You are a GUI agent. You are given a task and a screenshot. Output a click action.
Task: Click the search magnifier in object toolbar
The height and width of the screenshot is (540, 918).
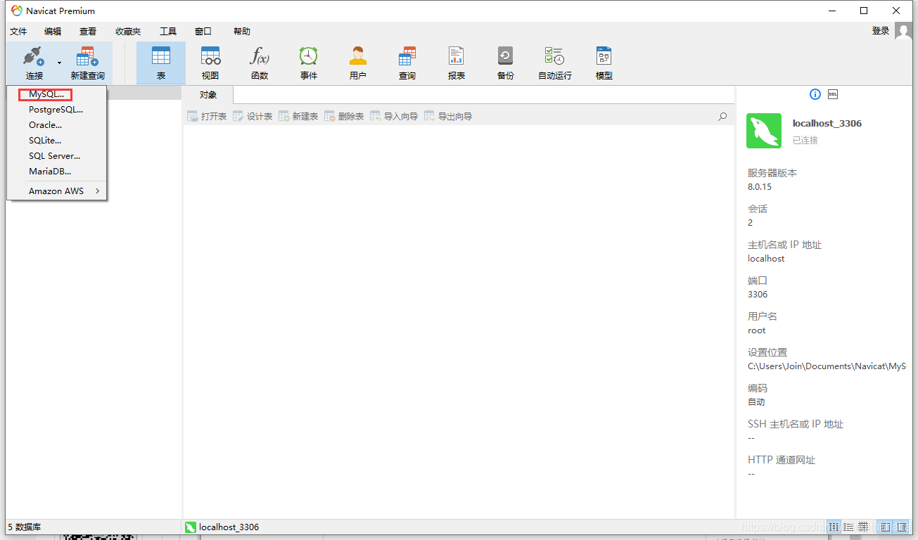(x=722, y=117)
